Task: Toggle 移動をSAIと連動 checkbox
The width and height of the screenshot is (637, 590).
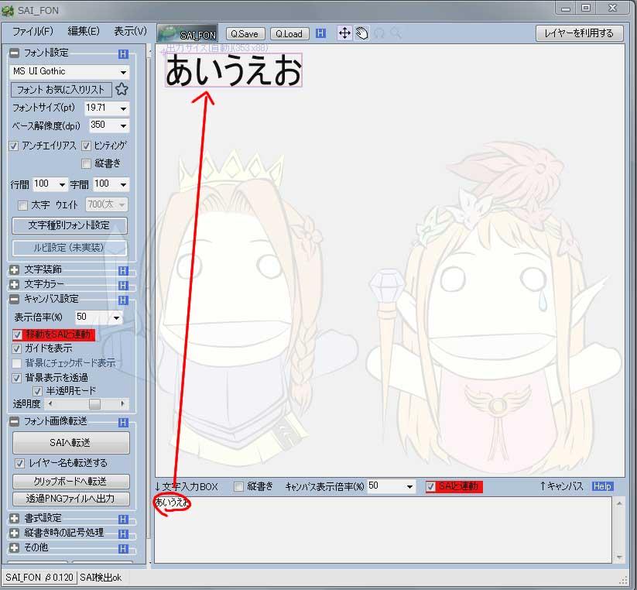Action: (x=17, y=334)
